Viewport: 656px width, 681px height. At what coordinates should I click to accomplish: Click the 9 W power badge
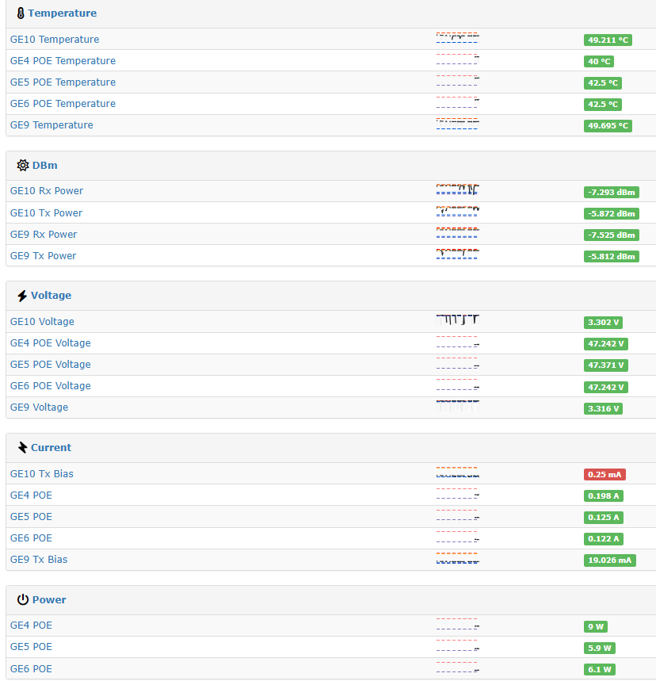point(595,626)
